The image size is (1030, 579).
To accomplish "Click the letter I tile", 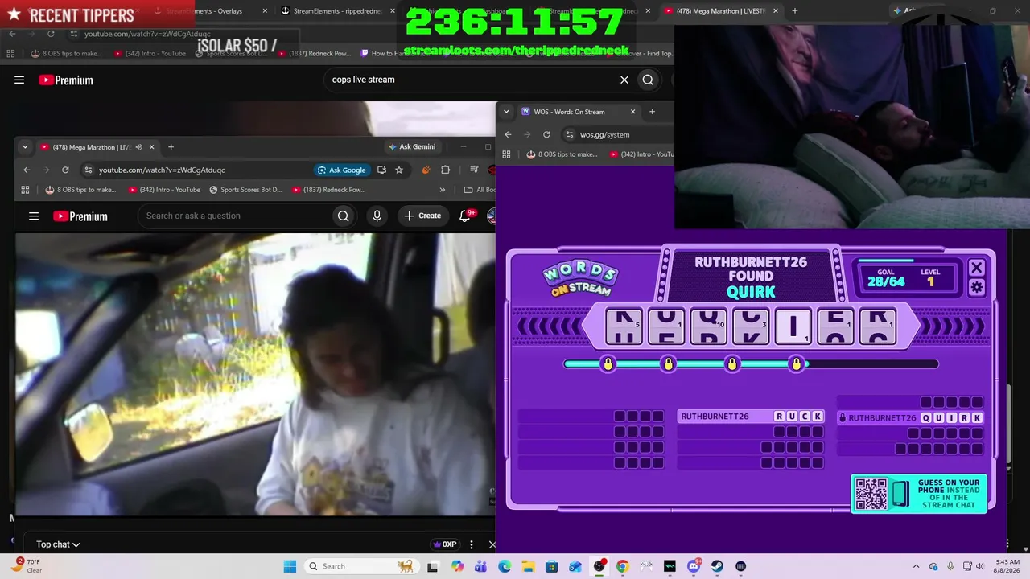I will pos(793,326).
